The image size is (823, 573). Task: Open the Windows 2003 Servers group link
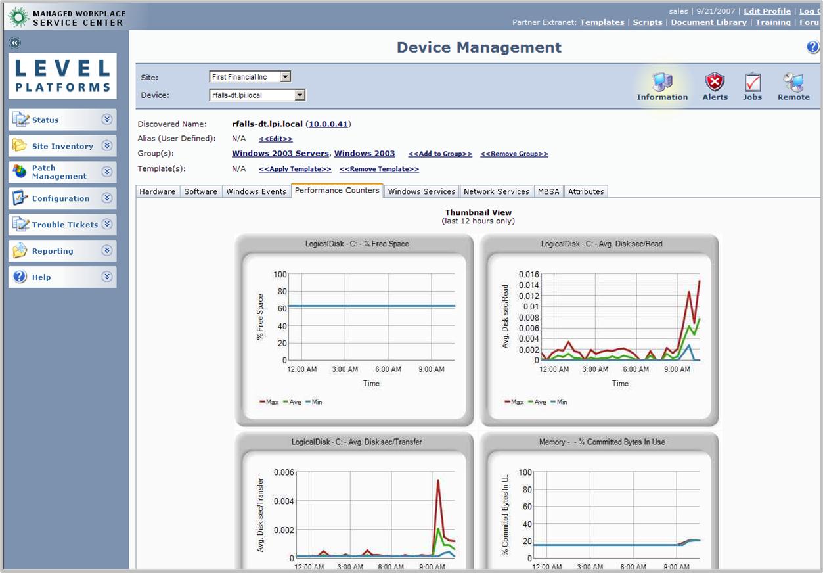(x=280, y=153)
